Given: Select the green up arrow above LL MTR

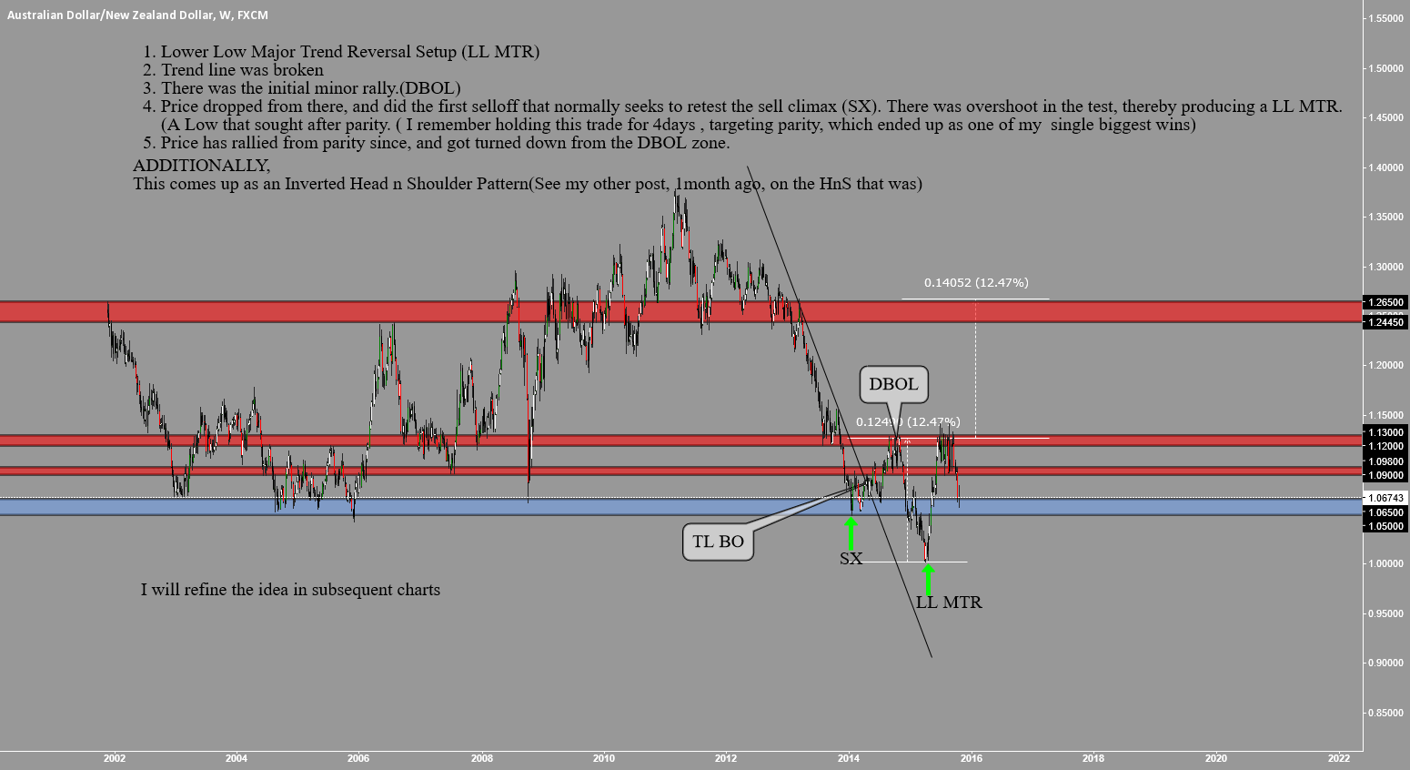Looking at the screenshot, I should pyautogui.click(x=928, y=579).
